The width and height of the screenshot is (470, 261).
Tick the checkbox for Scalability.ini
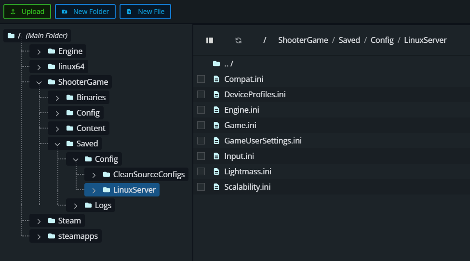pyautogui.click(x=201, y=187)
